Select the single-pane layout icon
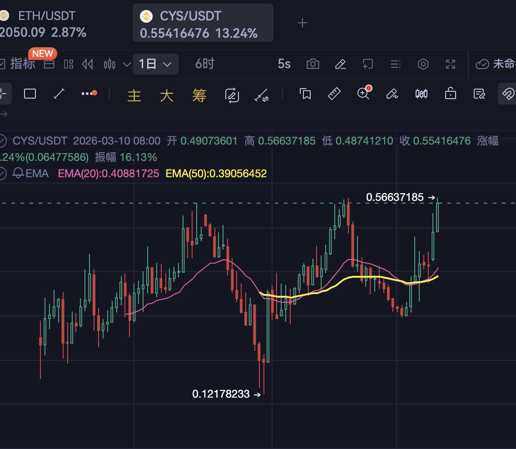The image size is (516, 449). [49, 64]
